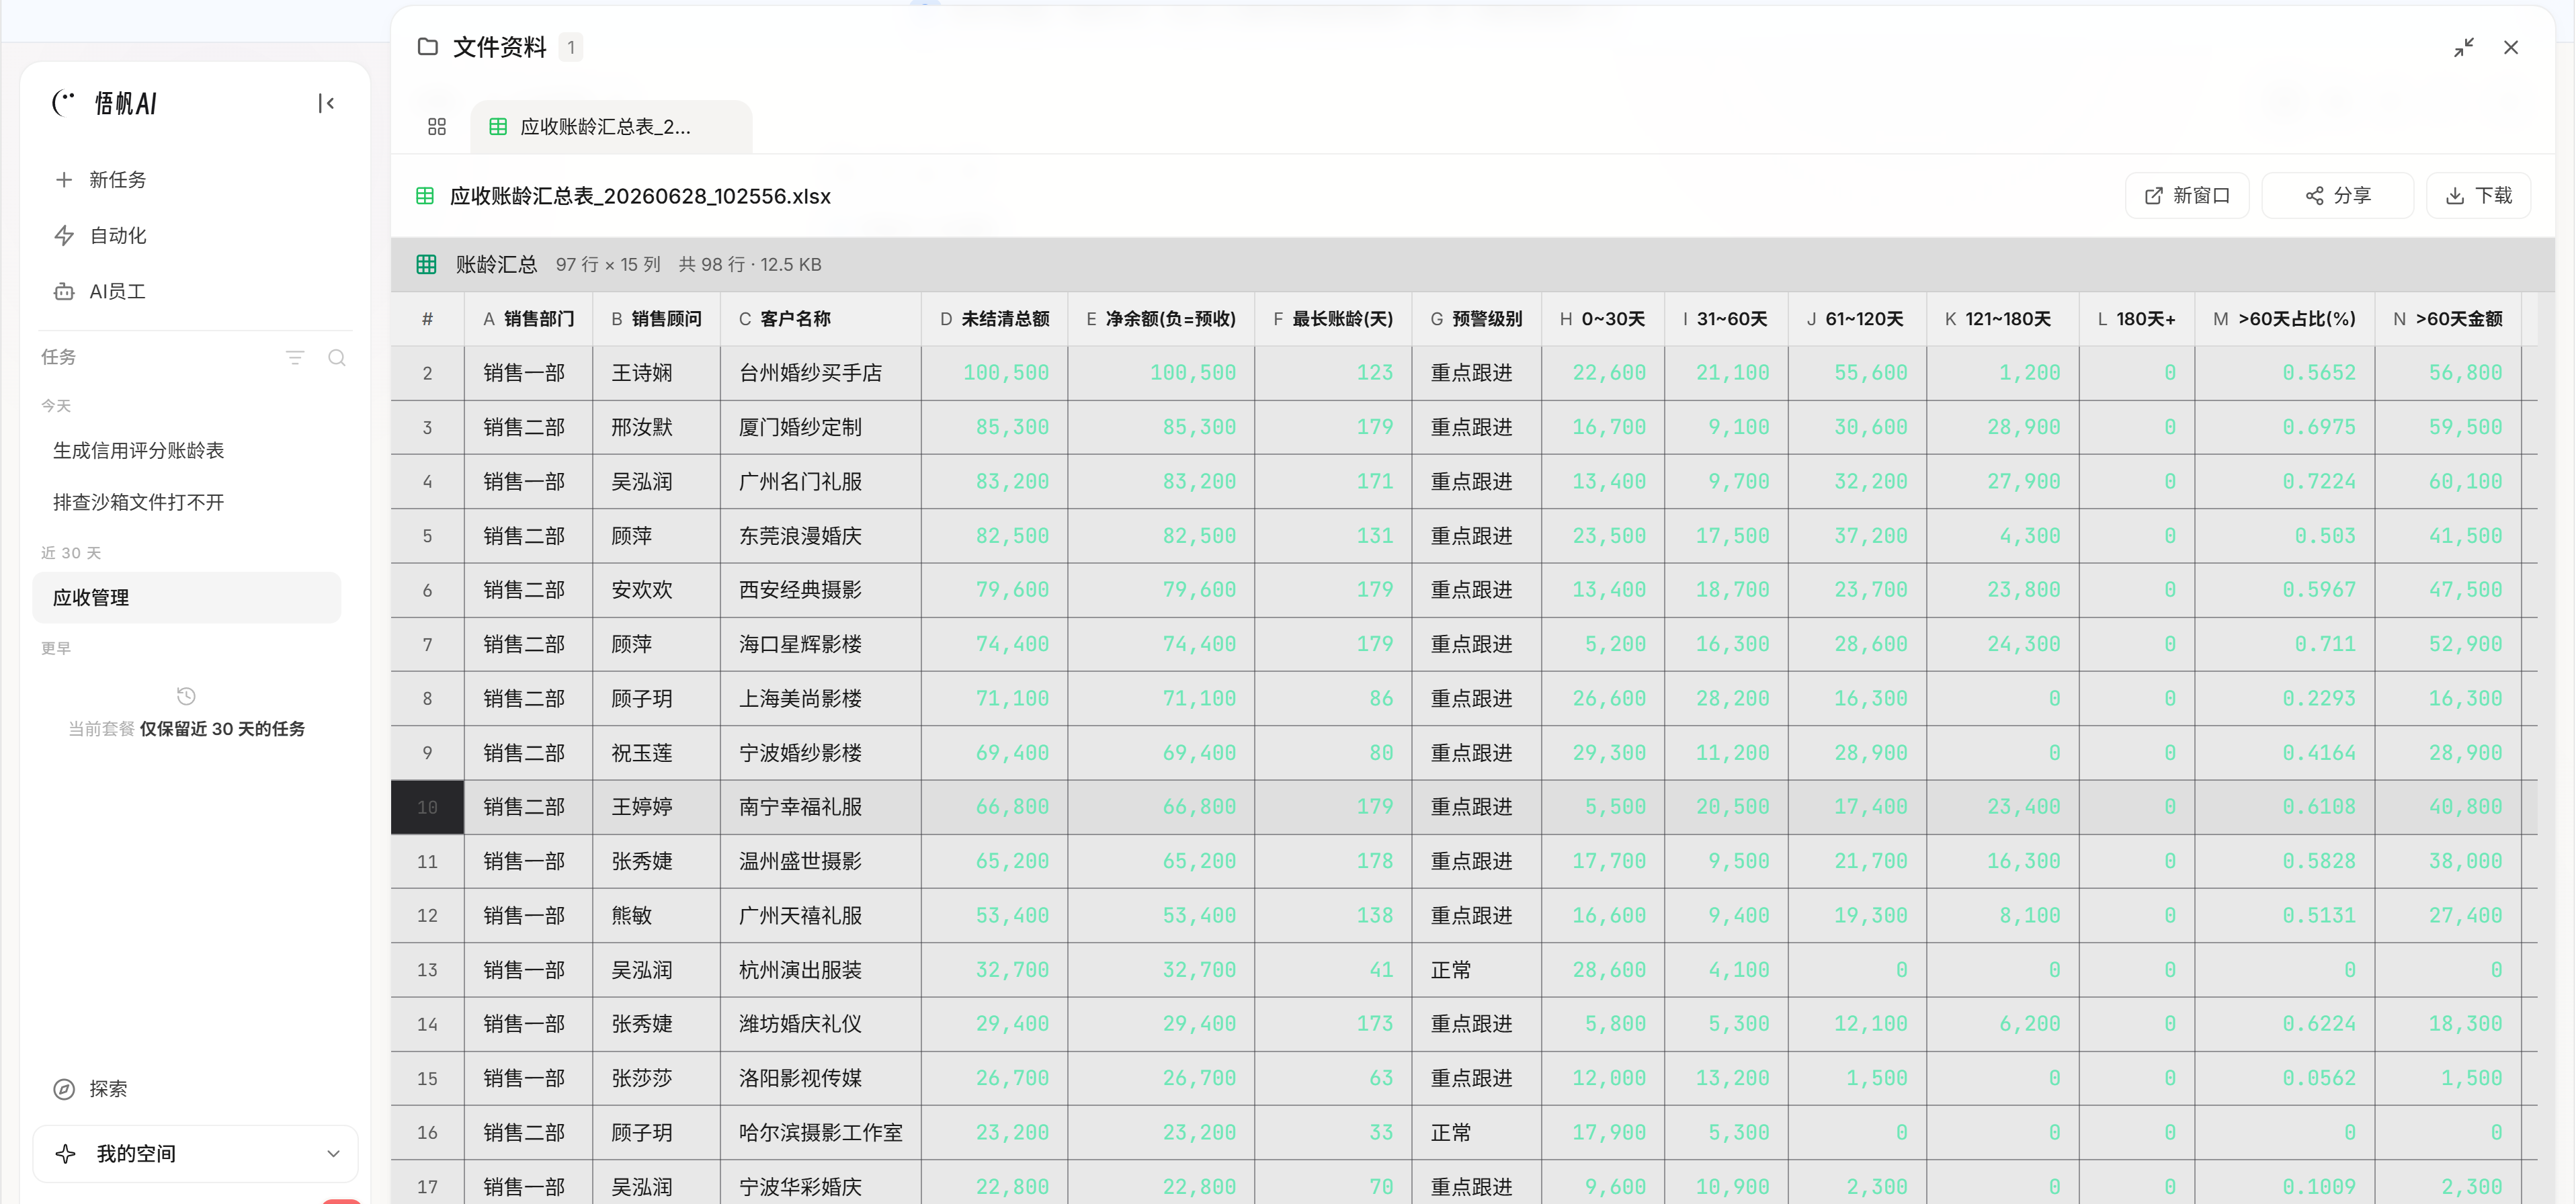This screenshot has width=2576, height=1204.
Task: Collapse the sidebar with the panel icon
Action: coord(326,103)
